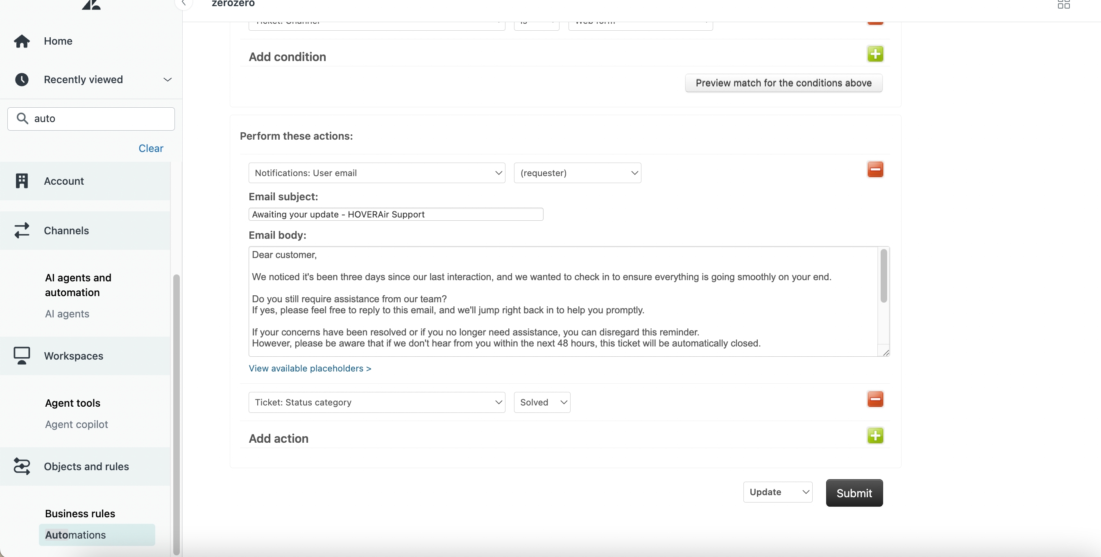Open the Notifications: User email dropdown

pyautogui.click(x=376, y=173)
